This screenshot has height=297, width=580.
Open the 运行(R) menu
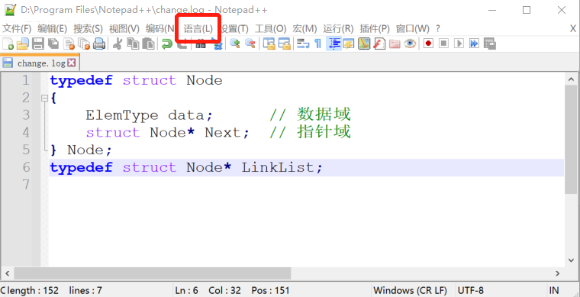click(338, 28)
